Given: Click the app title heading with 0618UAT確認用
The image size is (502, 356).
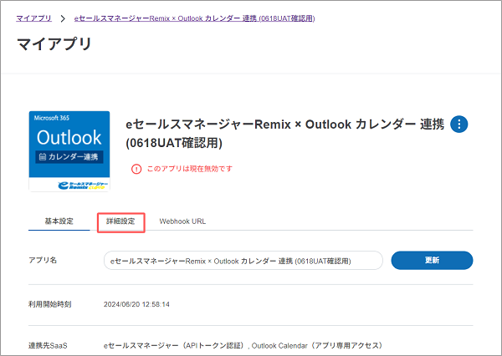Looking at the screenshot, I should [x=284, y=133].
